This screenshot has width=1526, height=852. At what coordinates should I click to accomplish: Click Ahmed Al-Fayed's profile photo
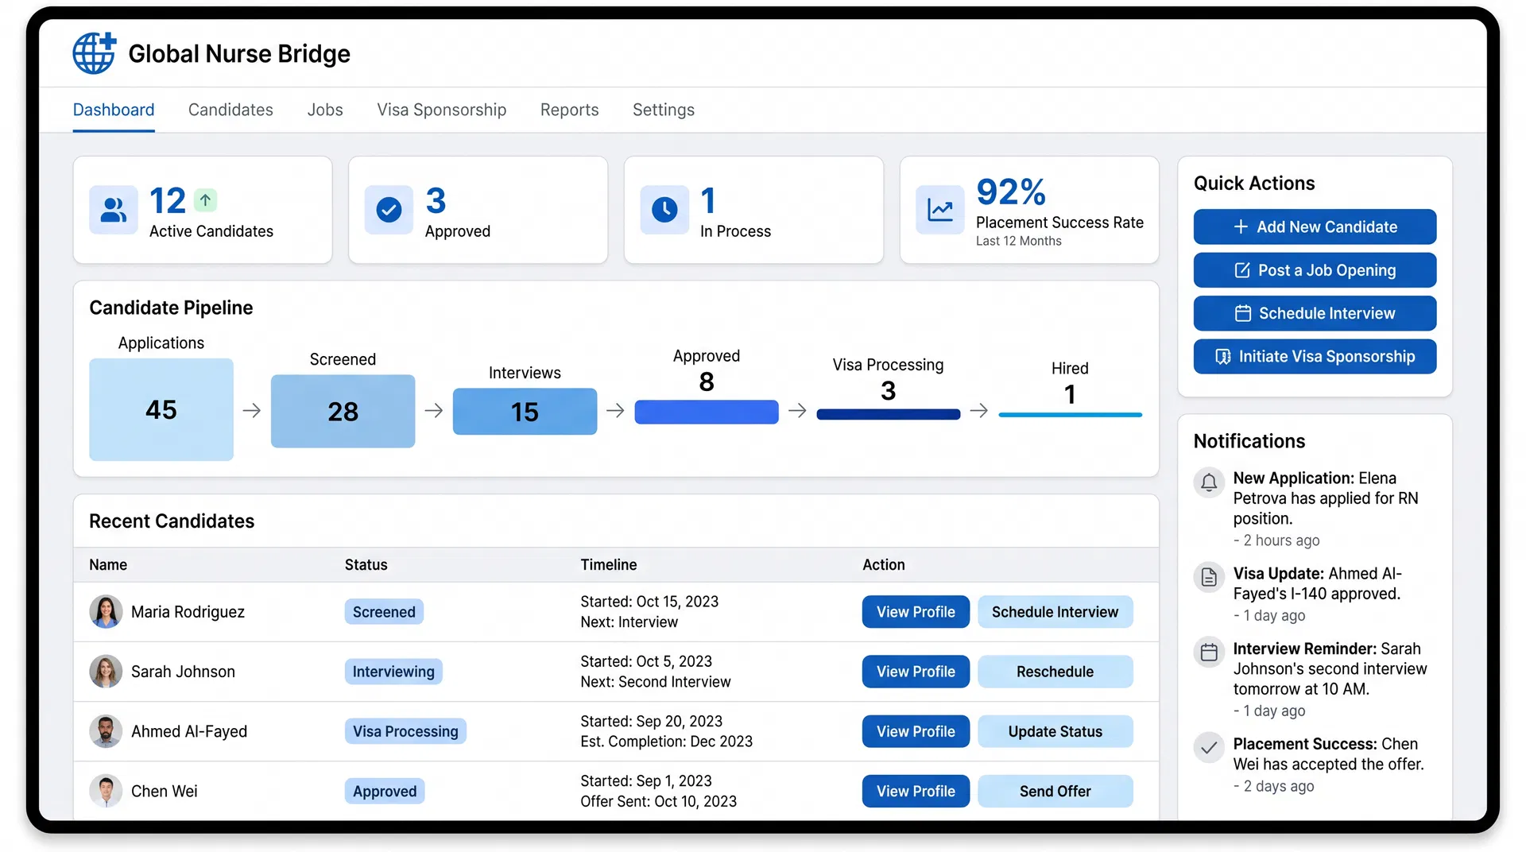click(x=105, y=731)
